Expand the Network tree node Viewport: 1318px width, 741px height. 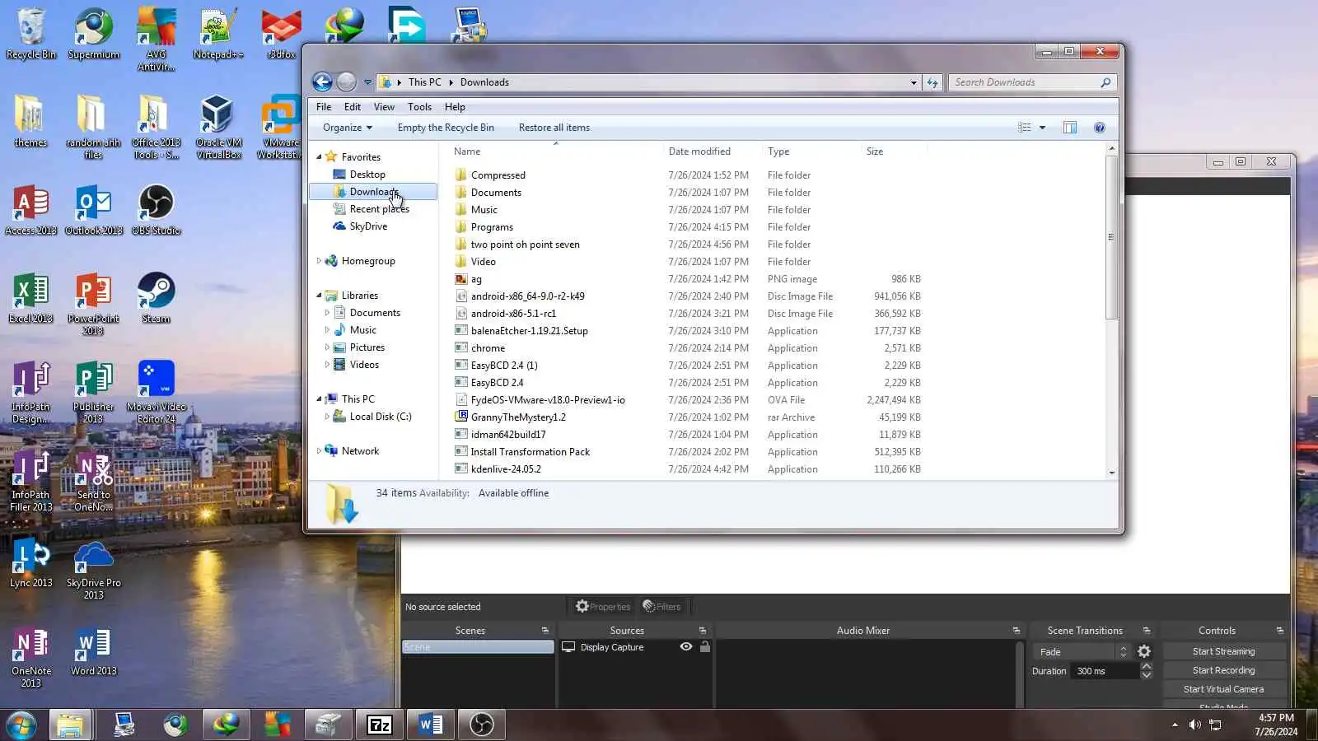point(320,451)
